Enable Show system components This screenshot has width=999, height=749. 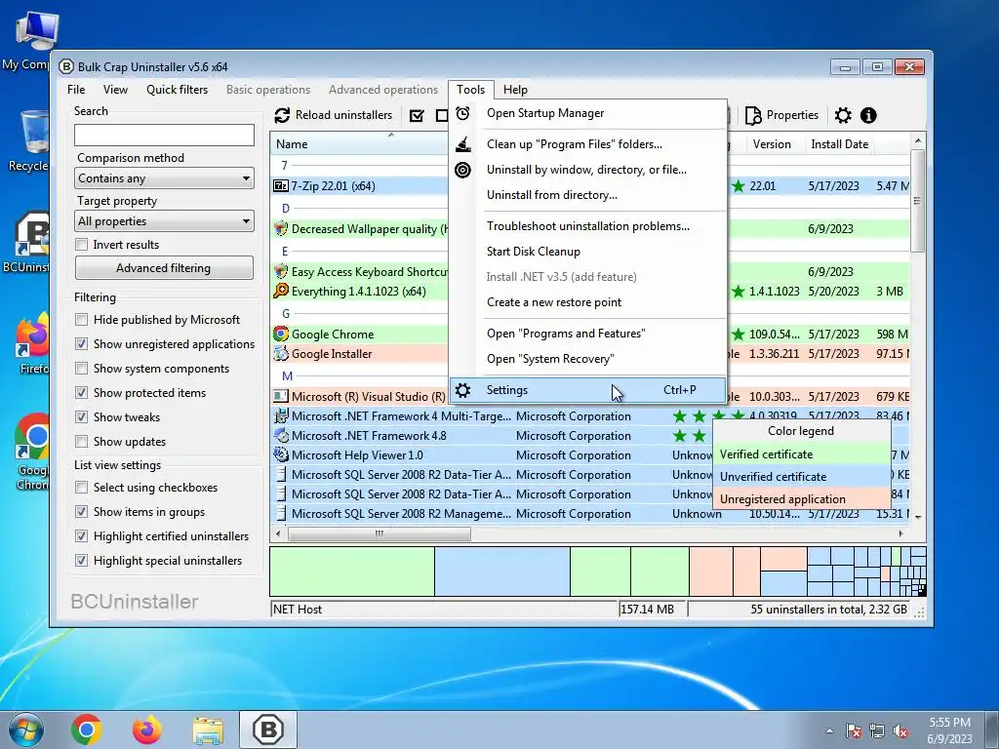pos(81,368)
